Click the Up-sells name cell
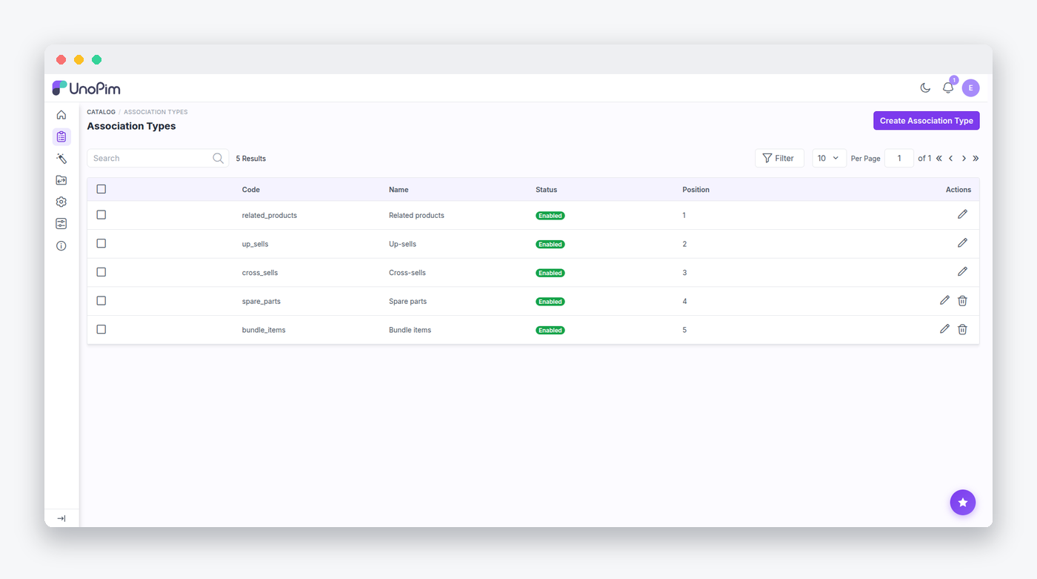Image resolution: width=1037 pixels, height=579 pixels. pos(402,244)
